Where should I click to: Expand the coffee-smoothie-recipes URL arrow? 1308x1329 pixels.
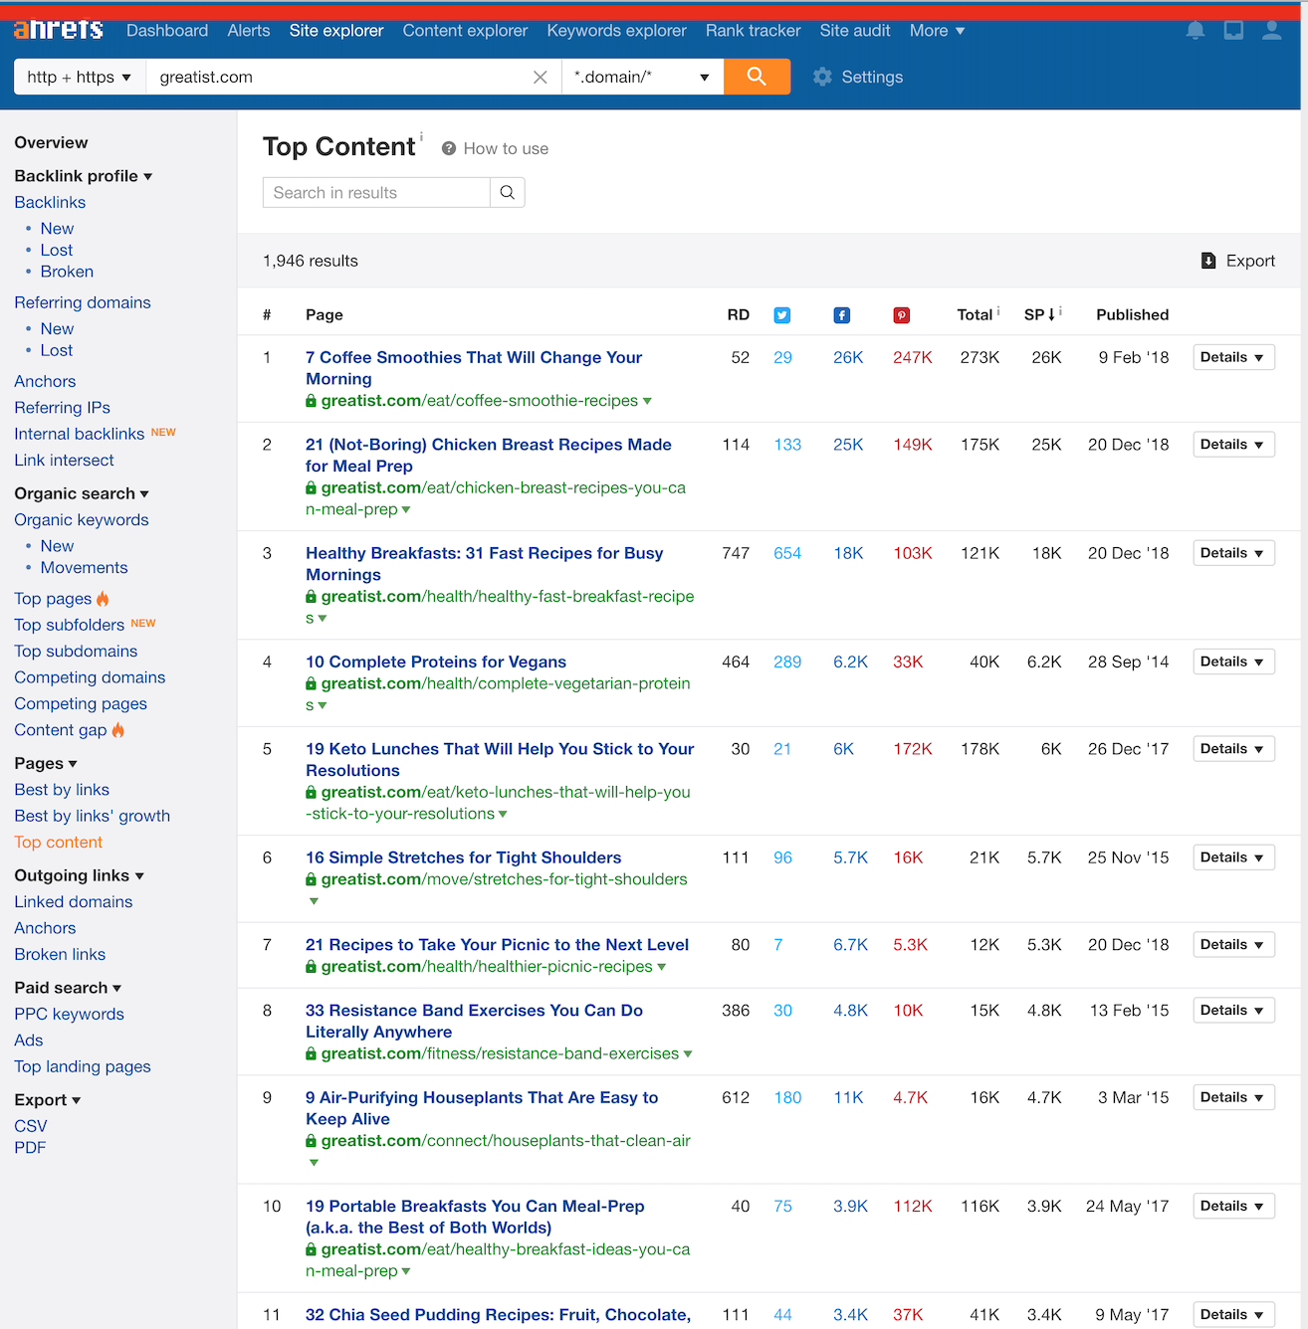pyautogui.click(x=648, y=401)
